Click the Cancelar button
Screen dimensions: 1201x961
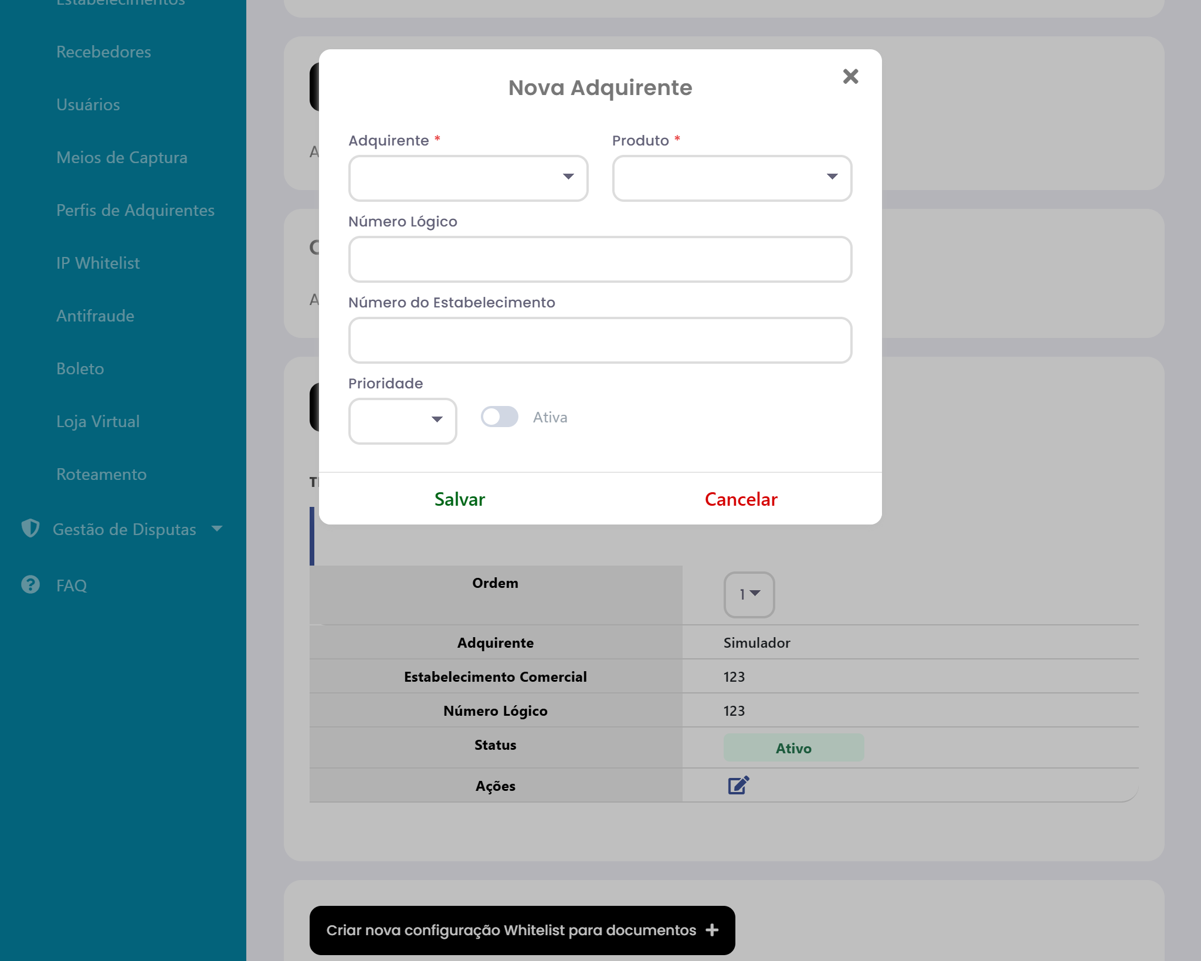click(741, 499)
